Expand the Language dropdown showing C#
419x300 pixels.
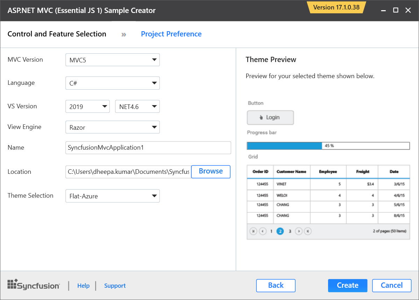coord(112,83)
